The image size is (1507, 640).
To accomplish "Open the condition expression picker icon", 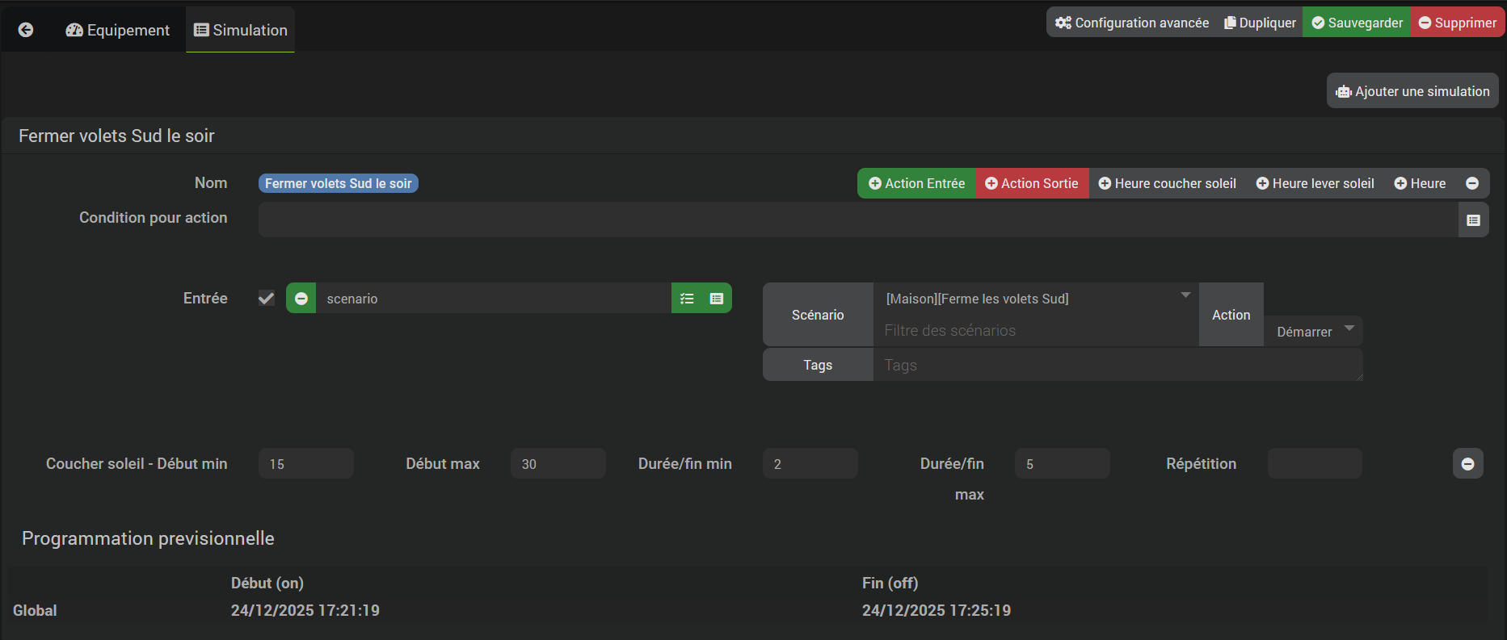I will click(x=1474, y=220).
